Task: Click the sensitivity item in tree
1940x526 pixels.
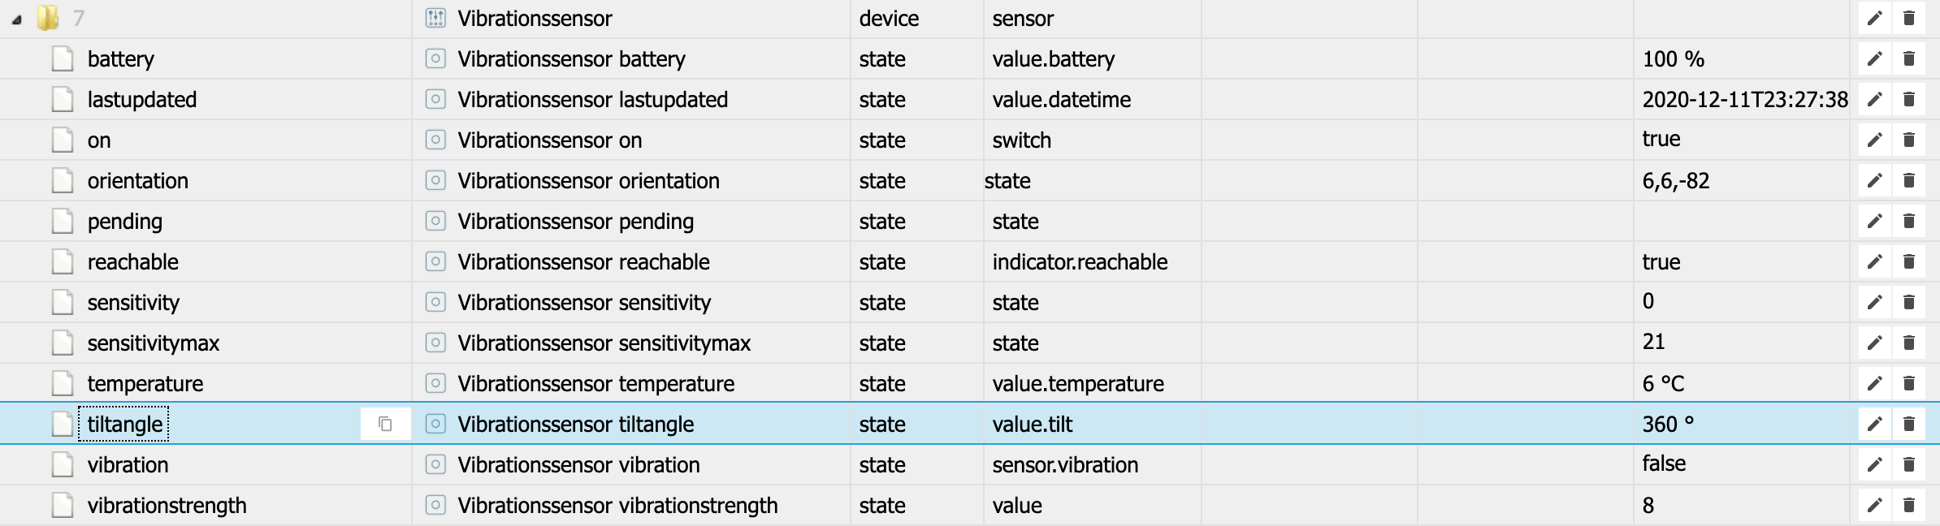Action: pos(132,303)
